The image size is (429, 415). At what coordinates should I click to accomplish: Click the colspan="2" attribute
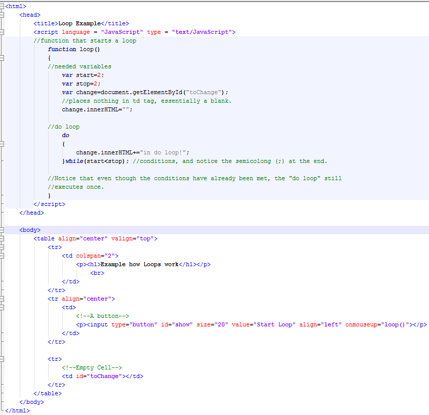(96, 256)
